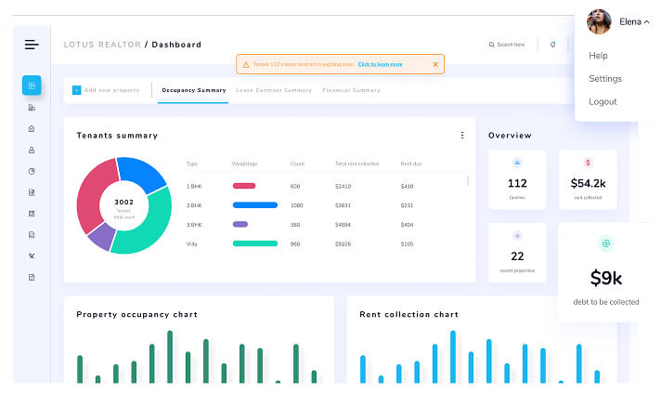The height and width of the screenshot is (394, 661).
Task: Click the green refresh icon in header
Action: [x=552, y=45]
